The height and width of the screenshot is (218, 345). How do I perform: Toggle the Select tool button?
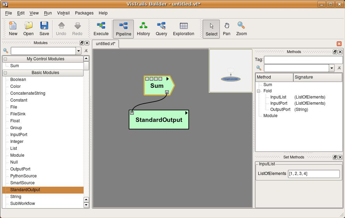211,29
